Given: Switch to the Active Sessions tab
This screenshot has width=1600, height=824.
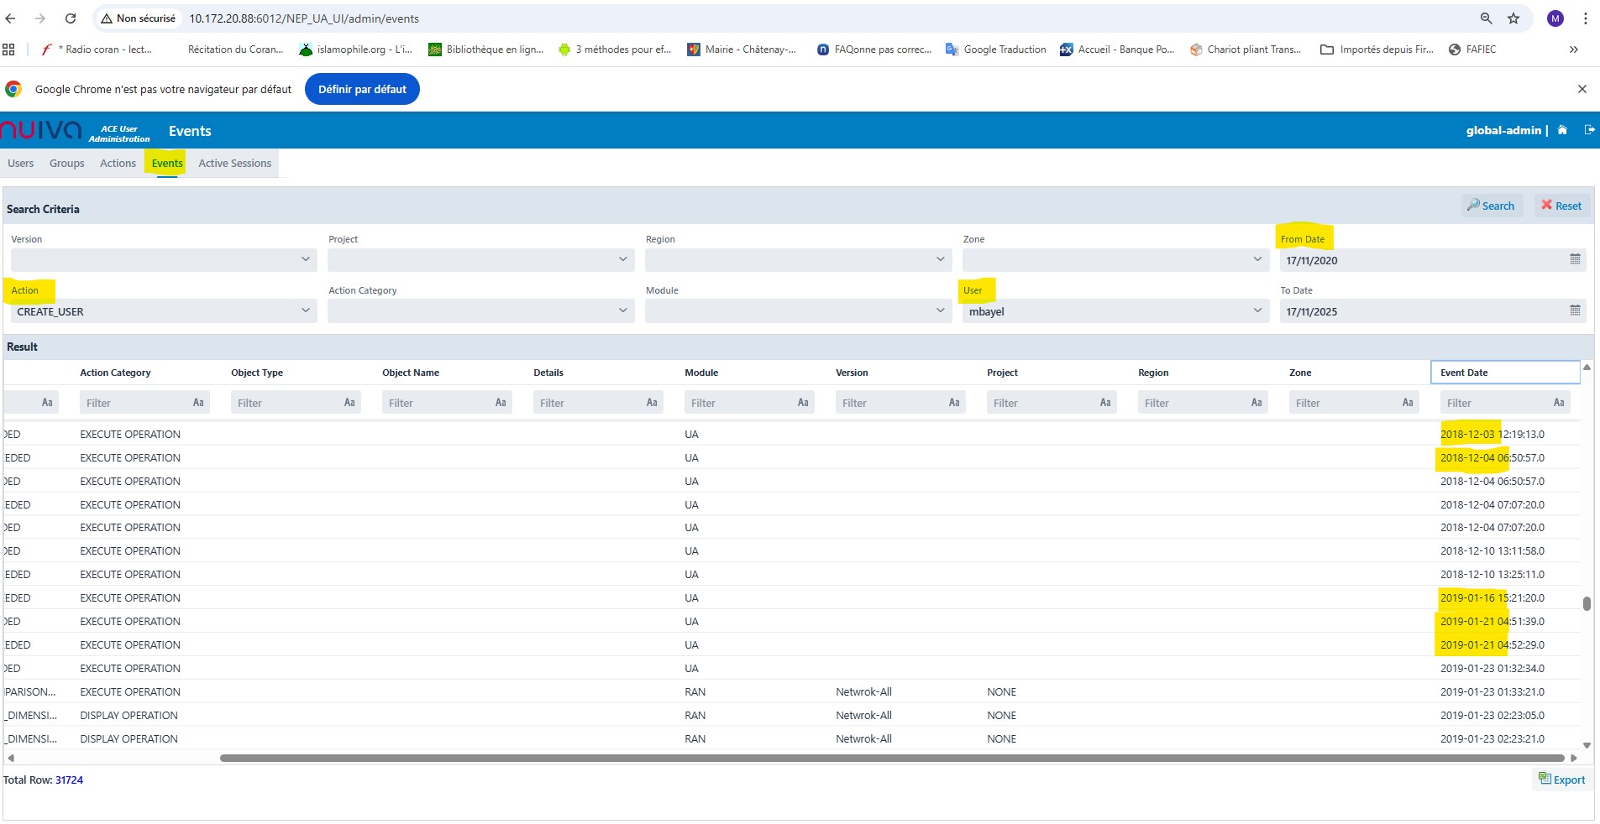Looking at the screenshot, I should pos(234,164).
